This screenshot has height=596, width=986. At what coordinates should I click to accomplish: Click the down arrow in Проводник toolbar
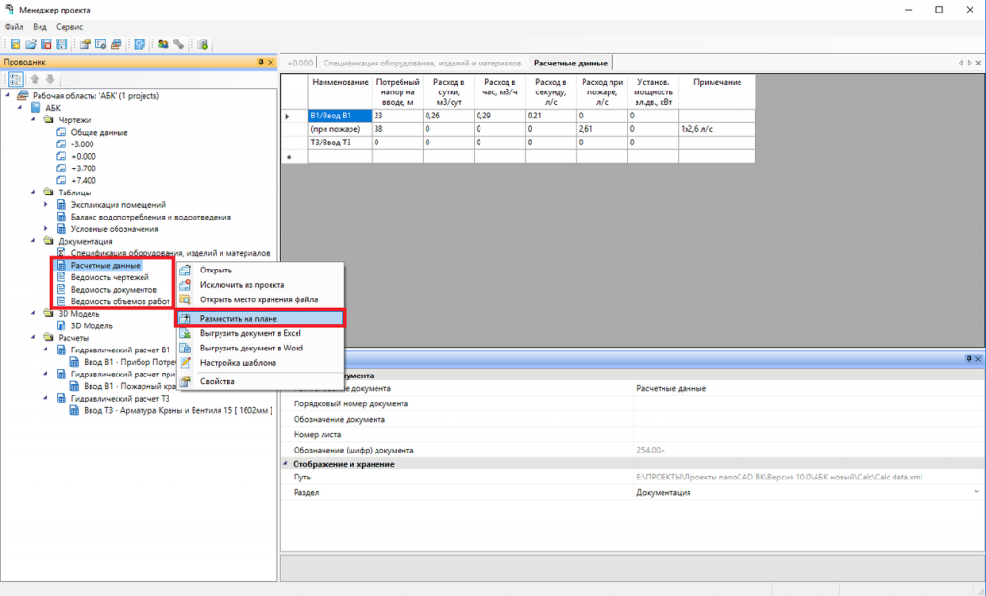click(50, 79)
